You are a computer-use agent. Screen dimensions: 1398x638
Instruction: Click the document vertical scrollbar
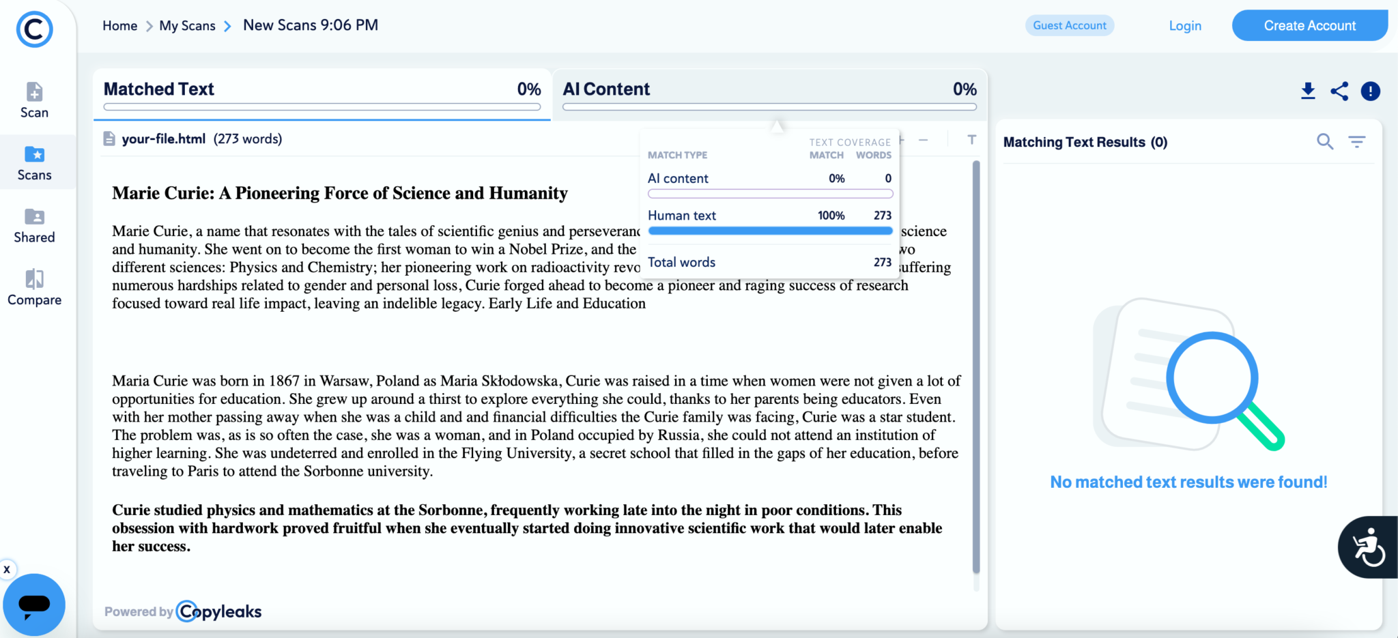pyautogui.click(x=976, y=367)
